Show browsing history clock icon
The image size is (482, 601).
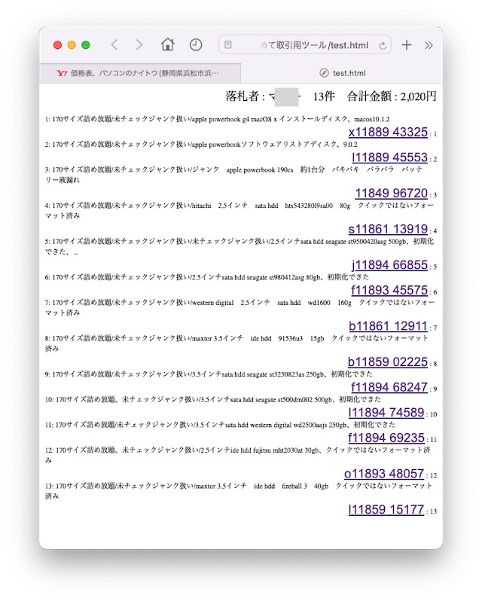[196, 45]
